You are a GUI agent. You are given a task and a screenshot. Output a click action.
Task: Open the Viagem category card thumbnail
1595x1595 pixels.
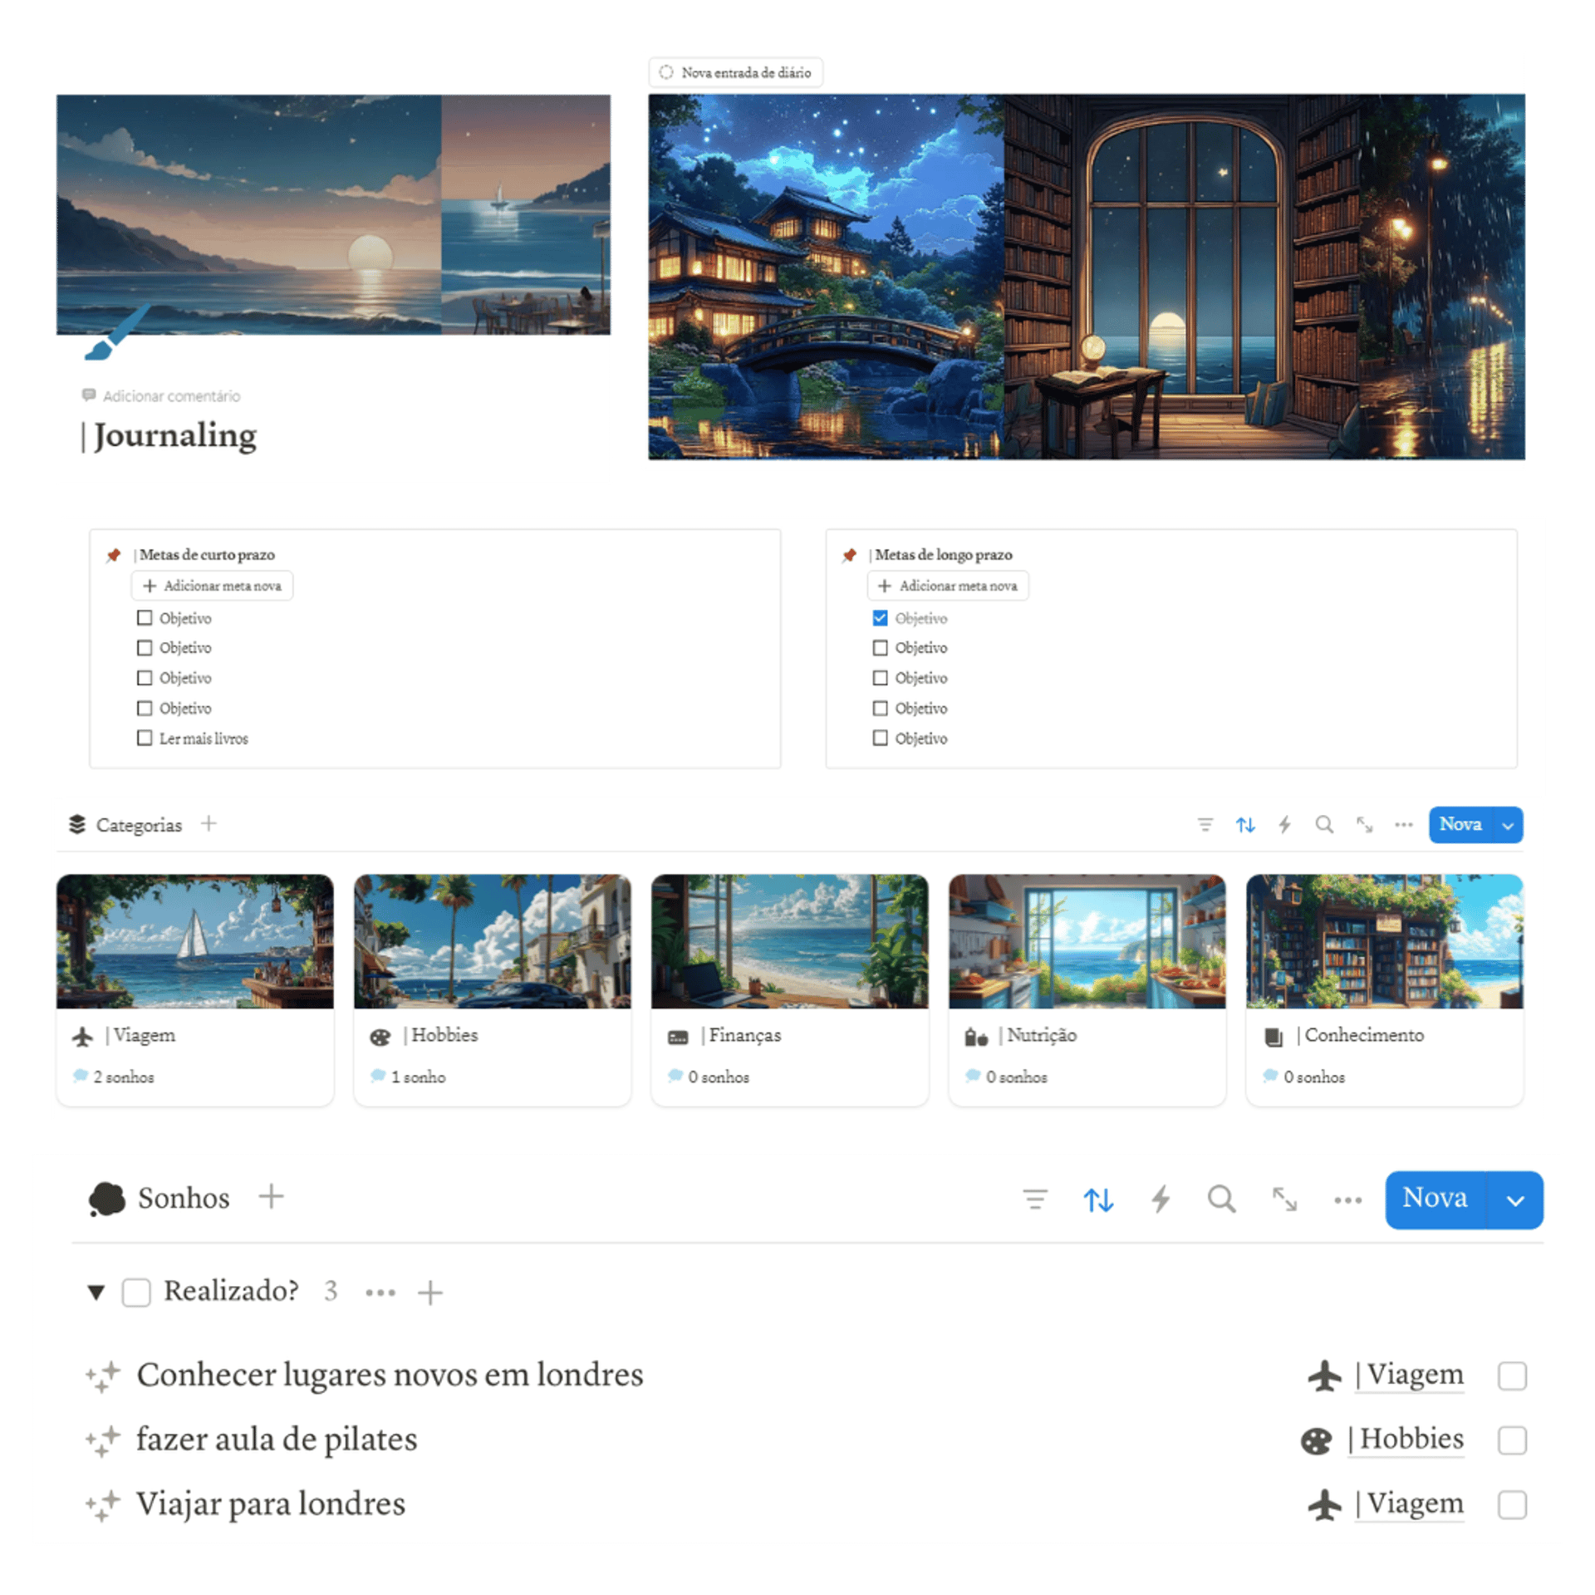pos(195,940)
